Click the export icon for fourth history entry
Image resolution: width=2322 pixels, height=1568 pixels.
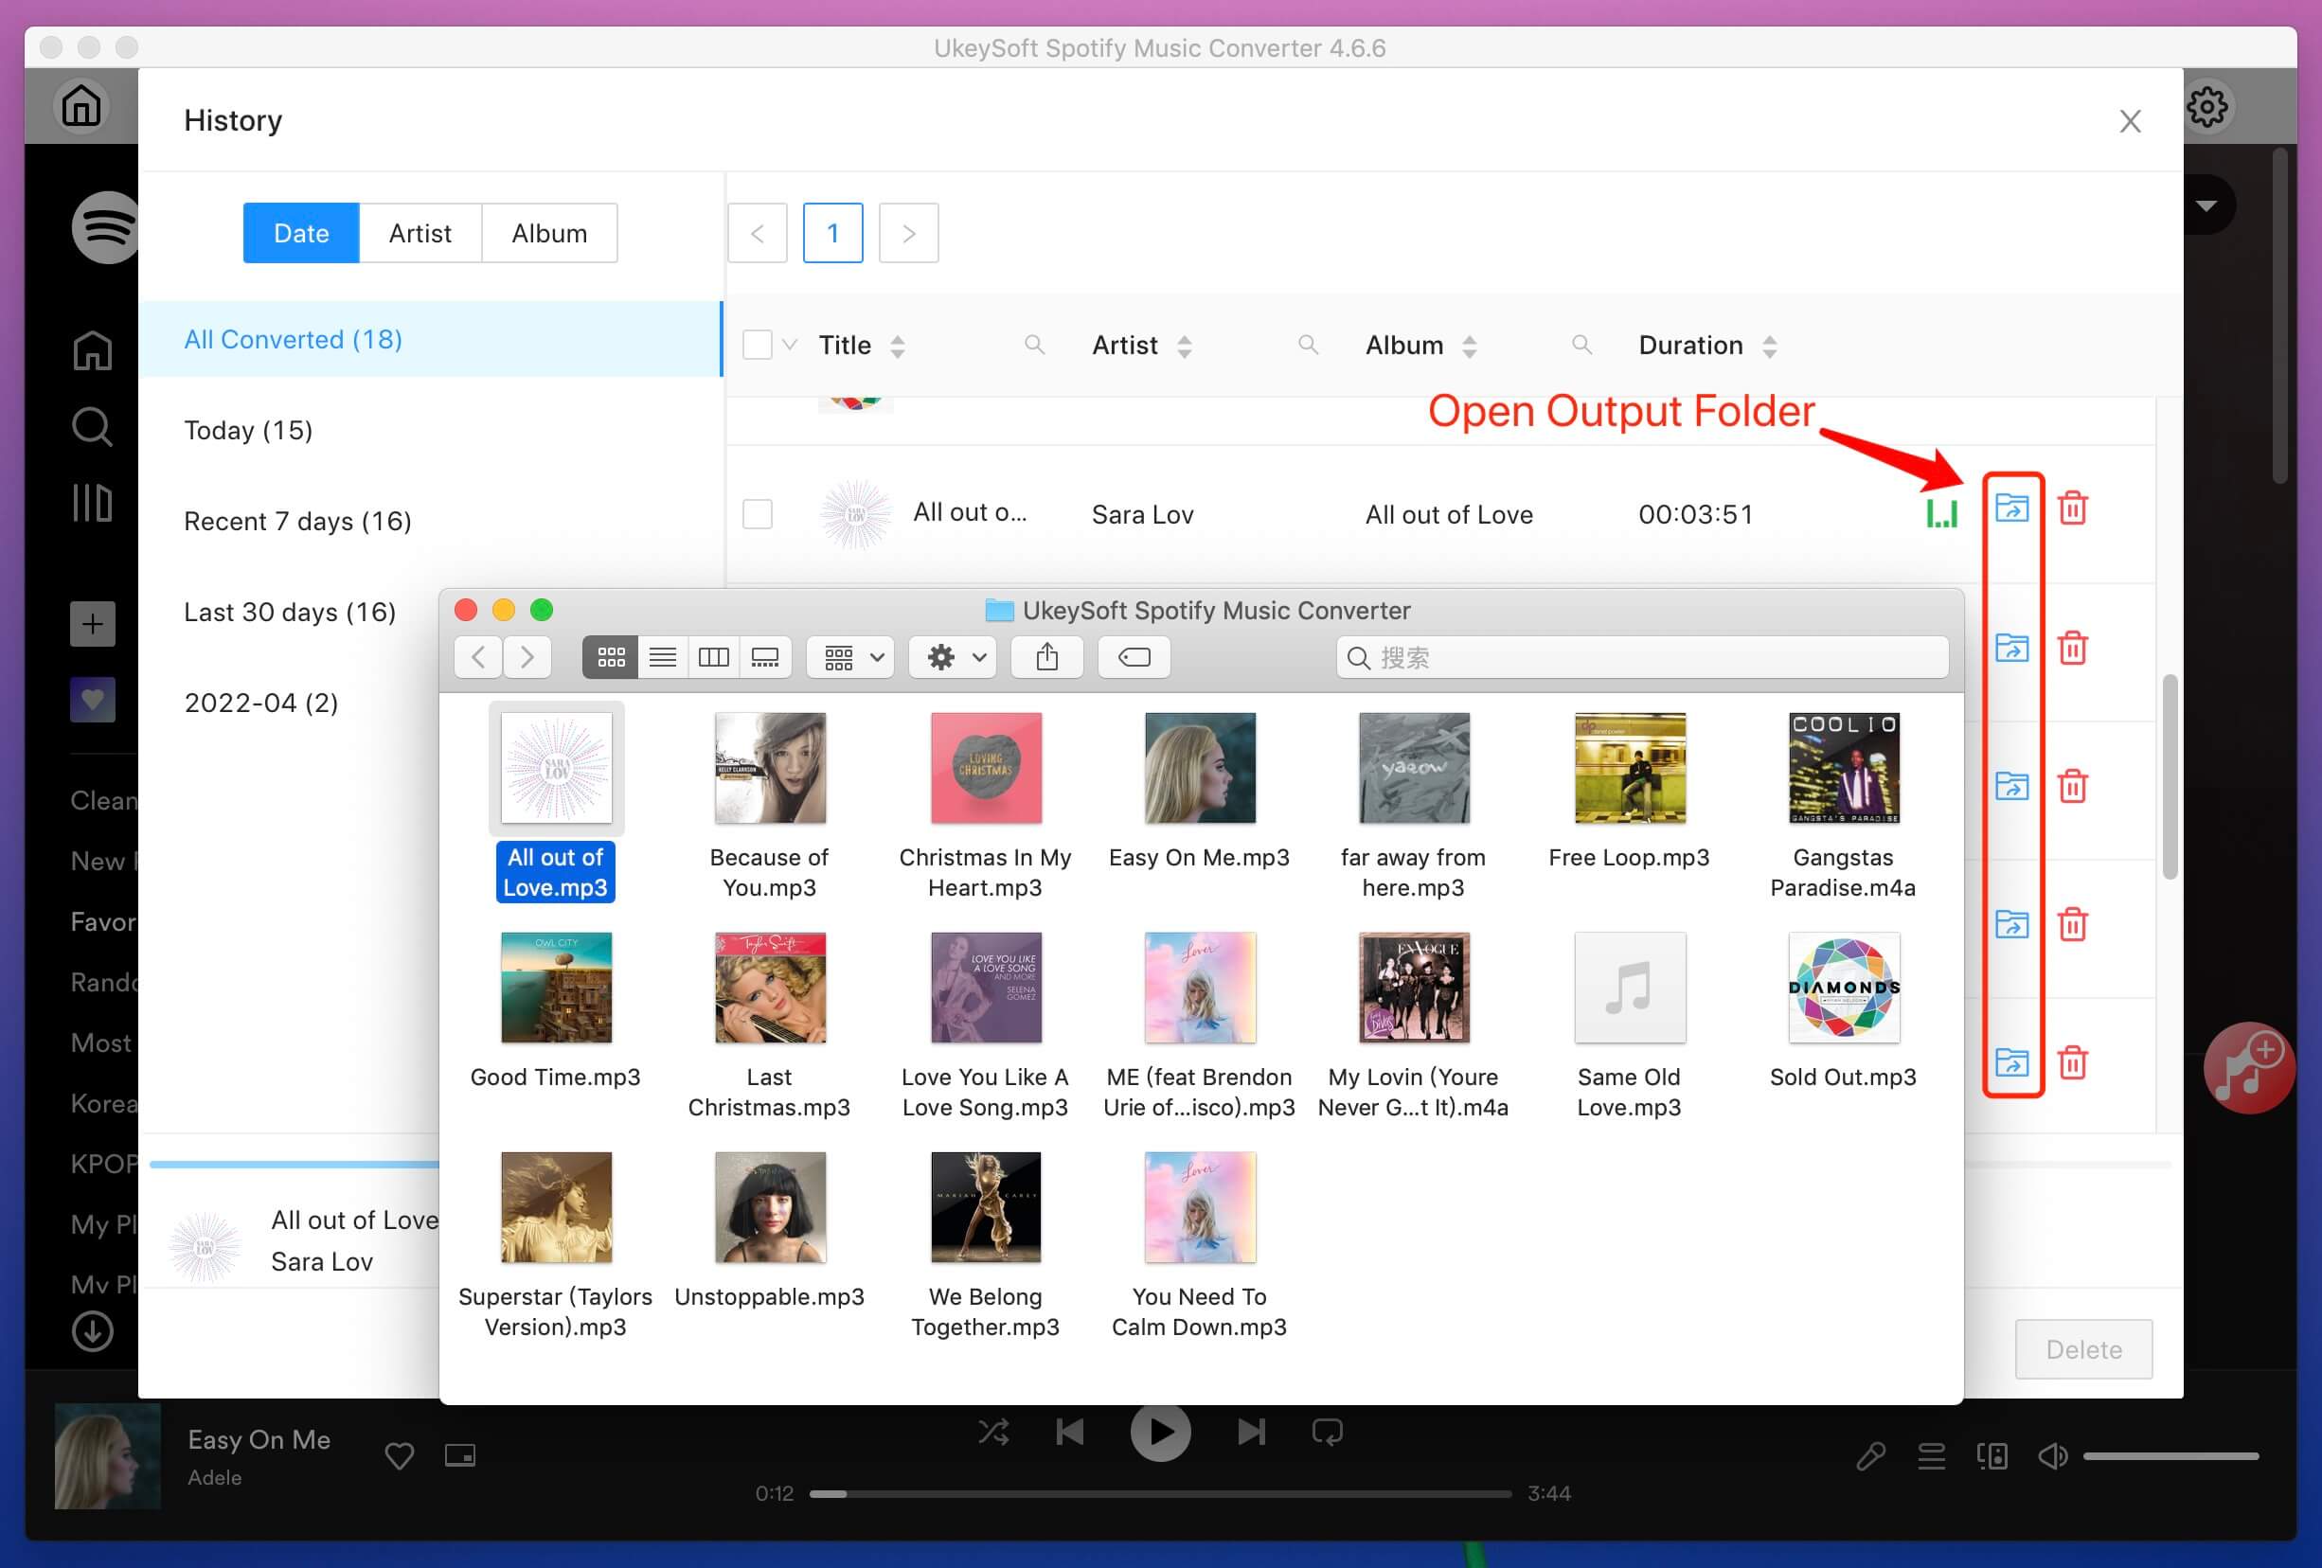(2010, 924)
